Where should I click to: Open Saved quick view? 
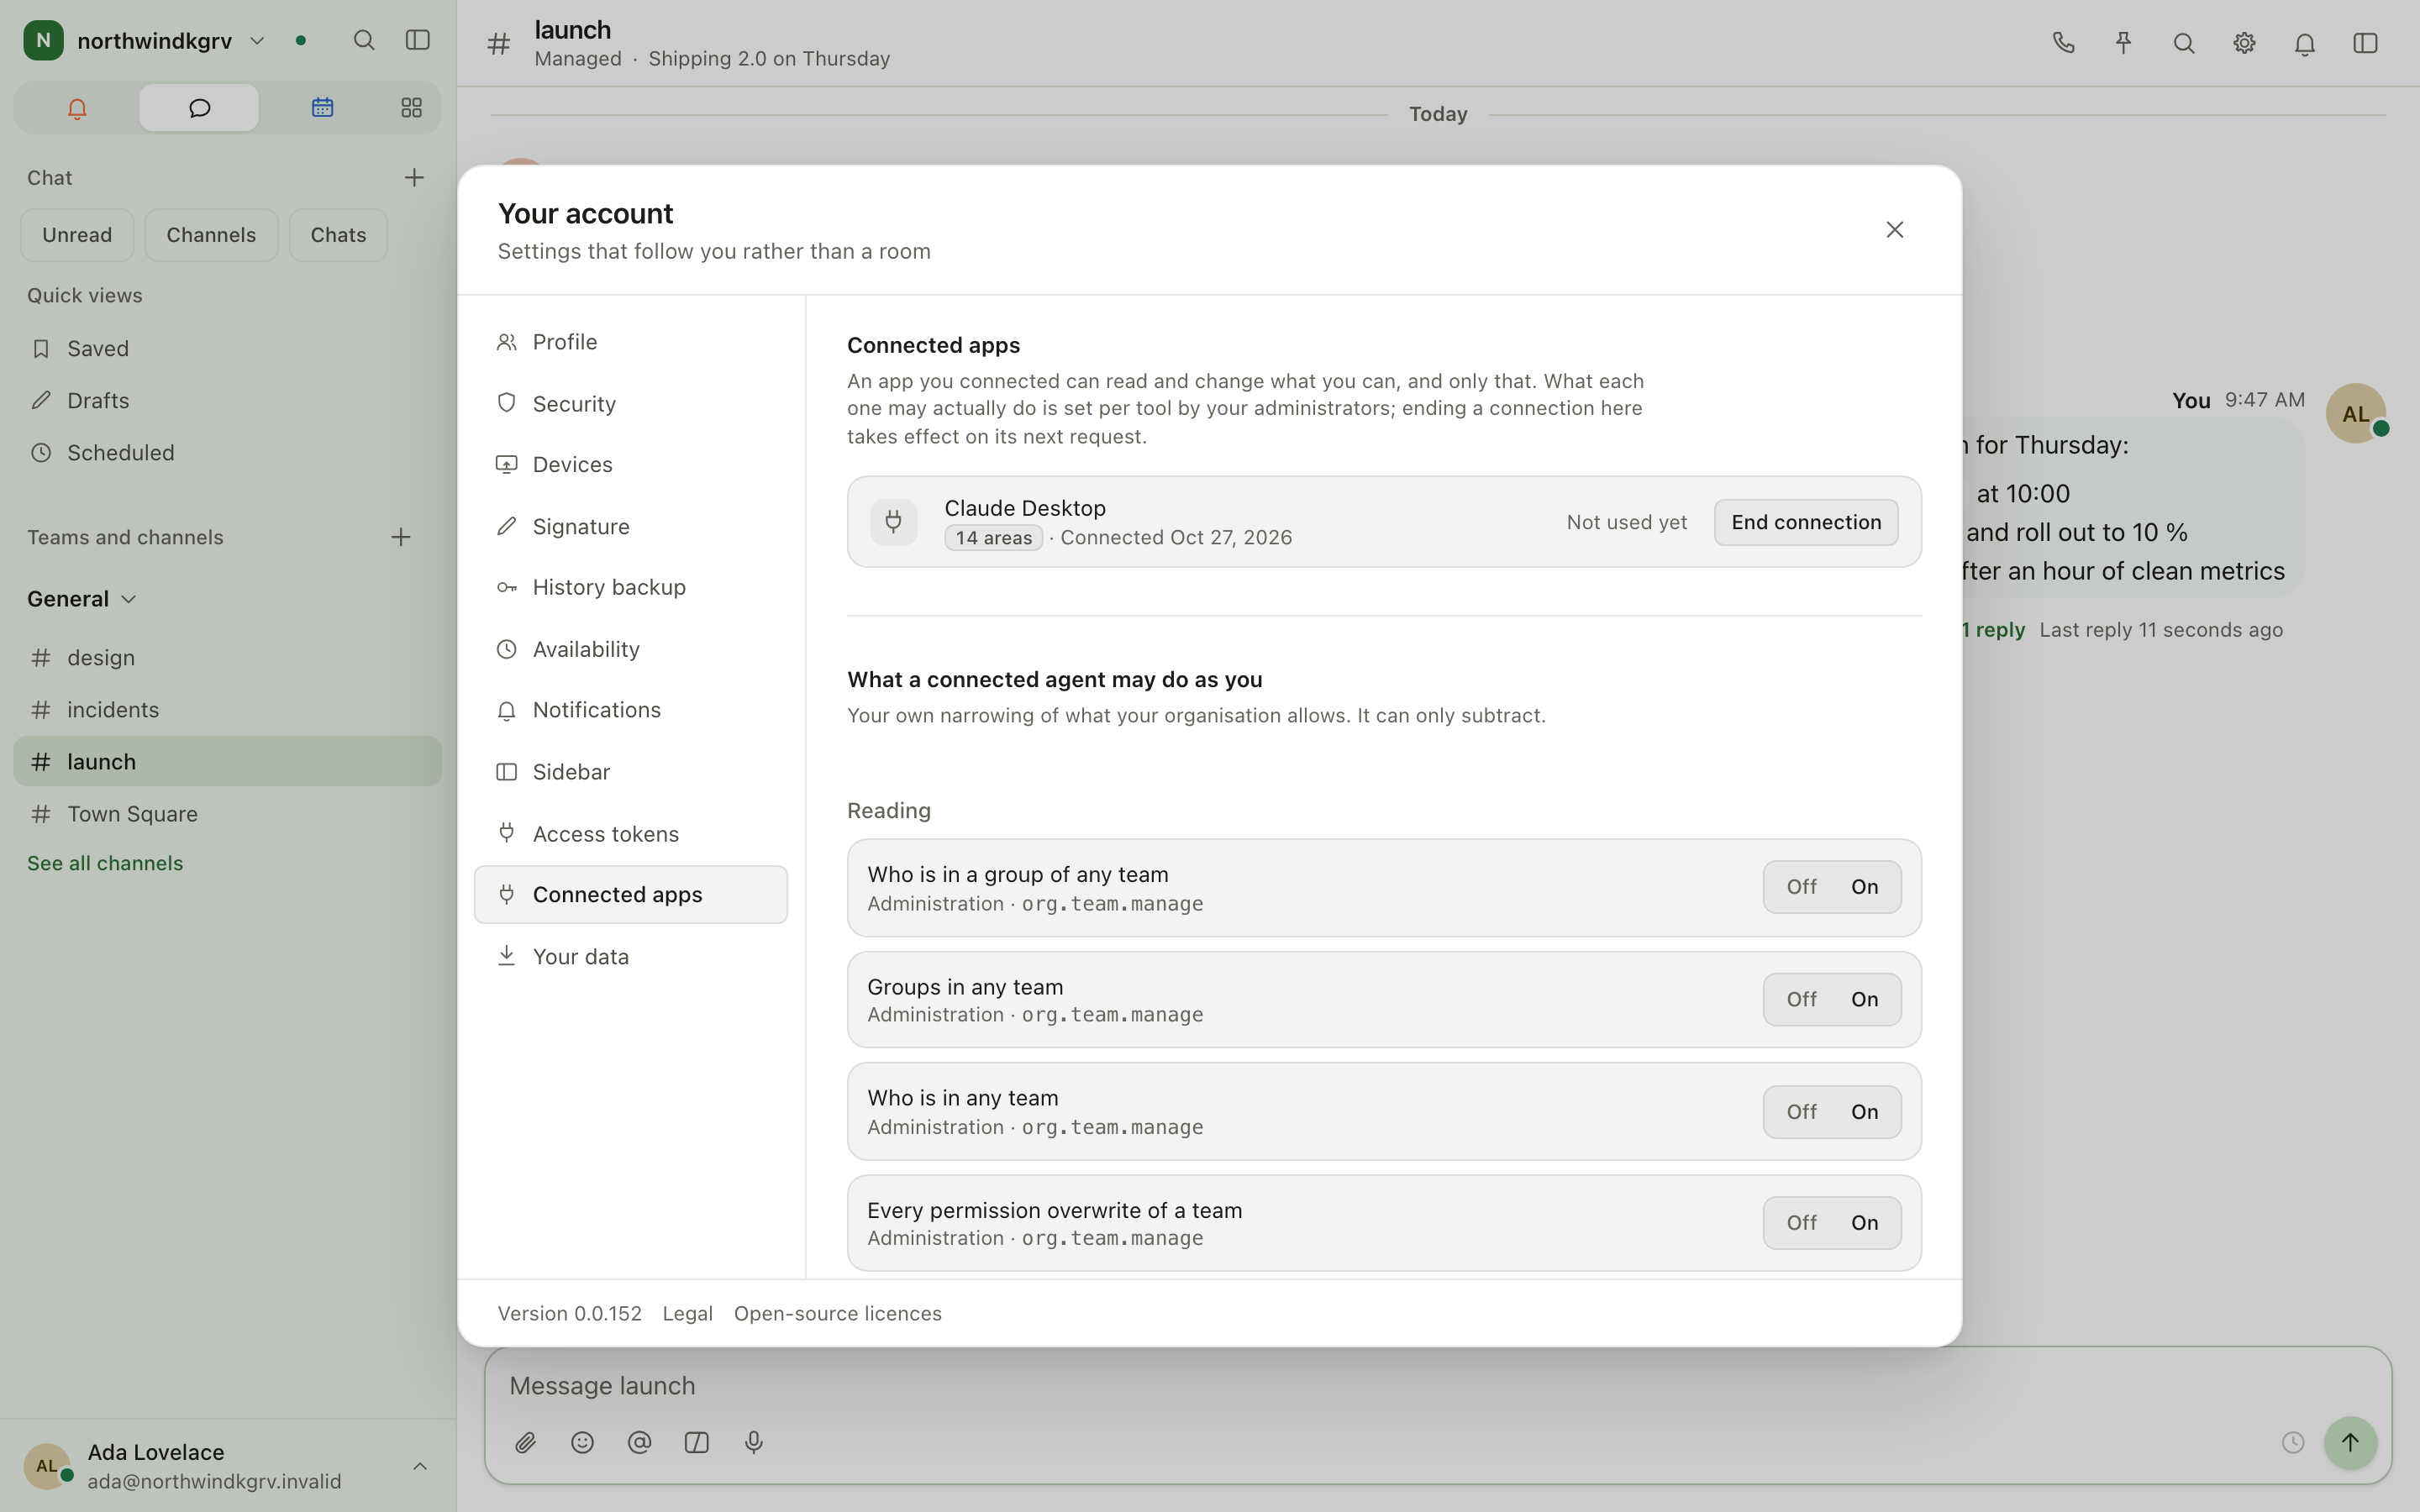(227, 349)
